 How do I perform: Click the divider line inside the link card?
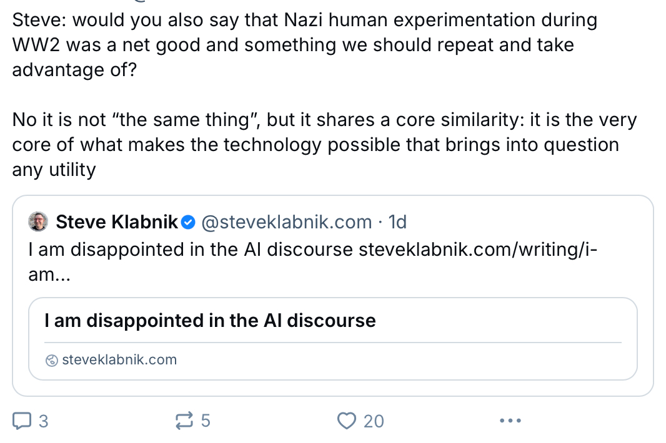[x=333, y=343]
